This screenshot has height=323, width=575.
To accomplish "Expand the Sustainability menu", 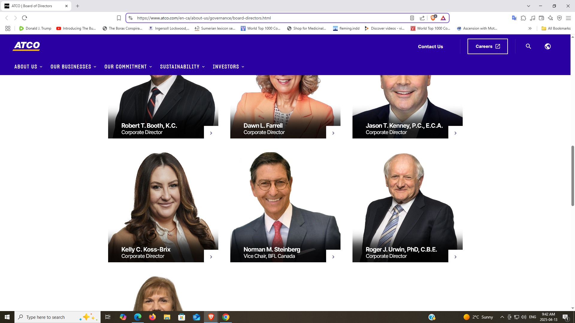I will (x=182, y=67).
